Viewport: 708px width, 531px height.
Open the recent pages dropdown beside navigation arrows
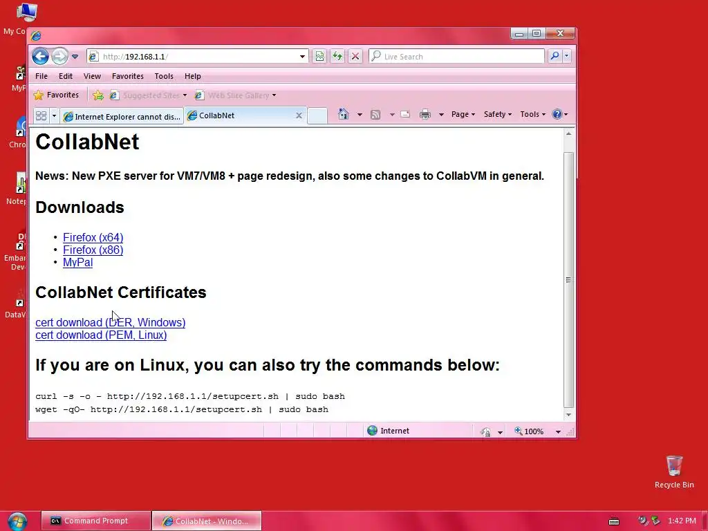click(x=75, y=57)
